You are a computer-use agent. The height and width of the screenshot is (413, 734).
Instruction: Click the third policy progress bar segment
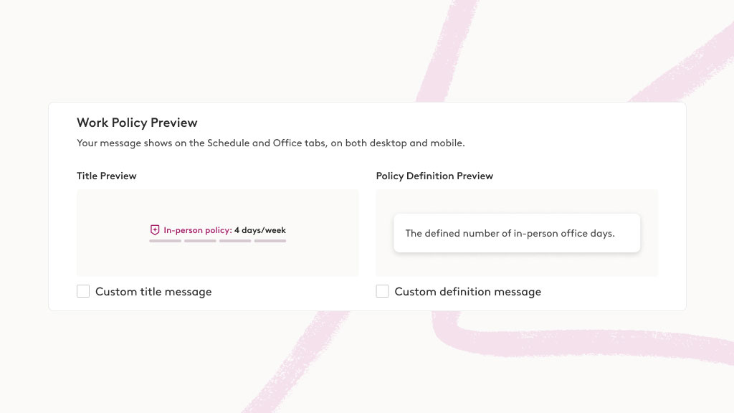click(x=235, y=241)
